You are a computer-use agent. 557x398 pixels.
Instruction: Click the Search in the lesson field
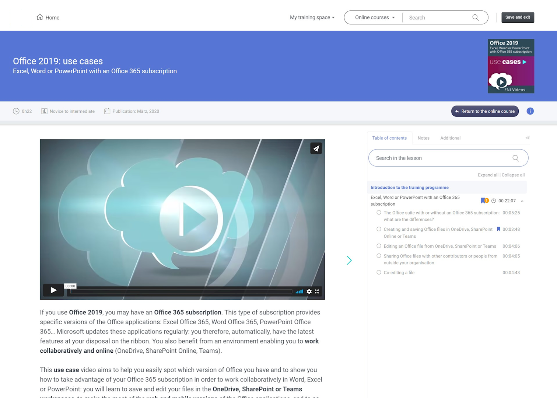(448, 158)
